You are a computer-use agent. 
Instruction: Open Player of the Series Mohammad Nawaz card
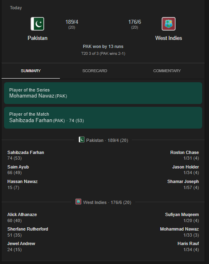point(103,93)
